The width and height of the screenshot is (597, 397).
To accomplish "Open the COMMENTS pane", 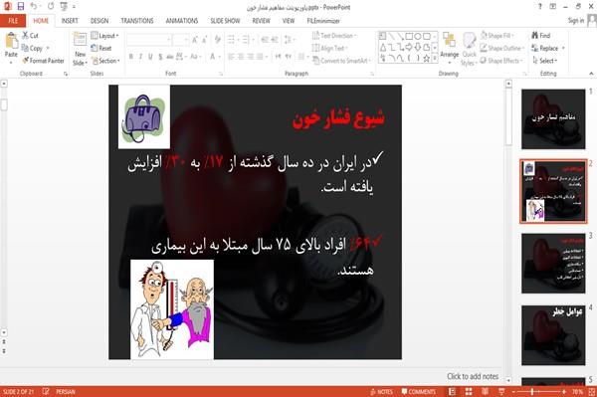I will click(418, 392).
